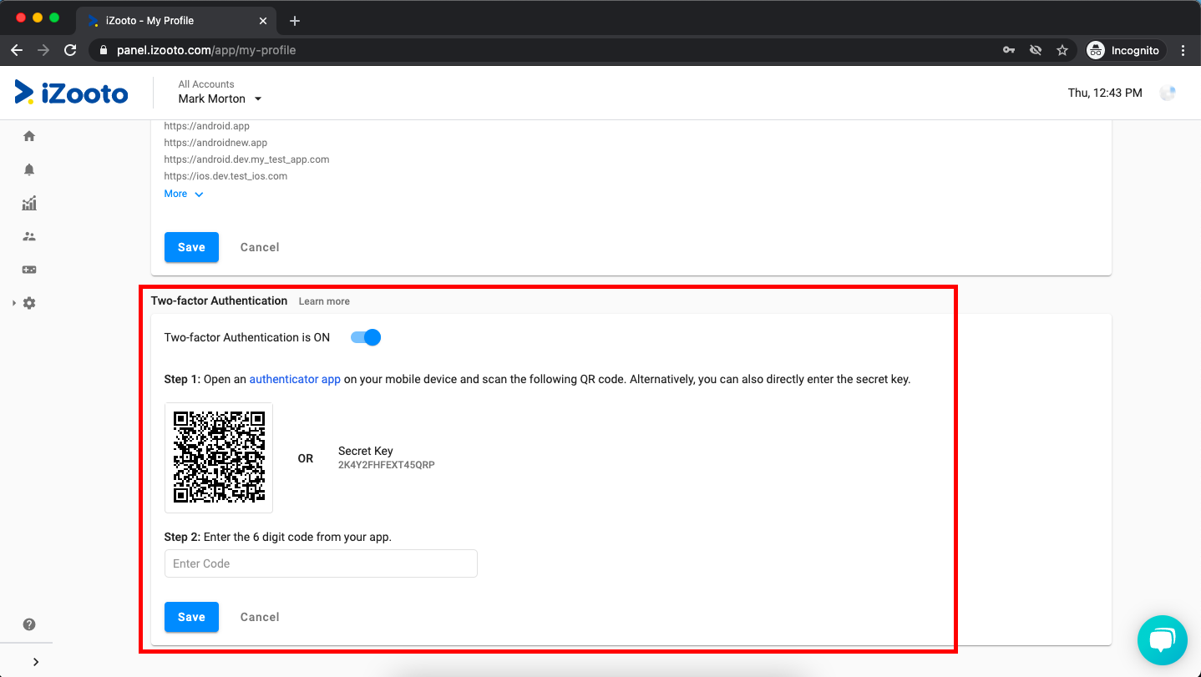
Task: Open the live chat widget
Action: click(x=1162, y=640)
